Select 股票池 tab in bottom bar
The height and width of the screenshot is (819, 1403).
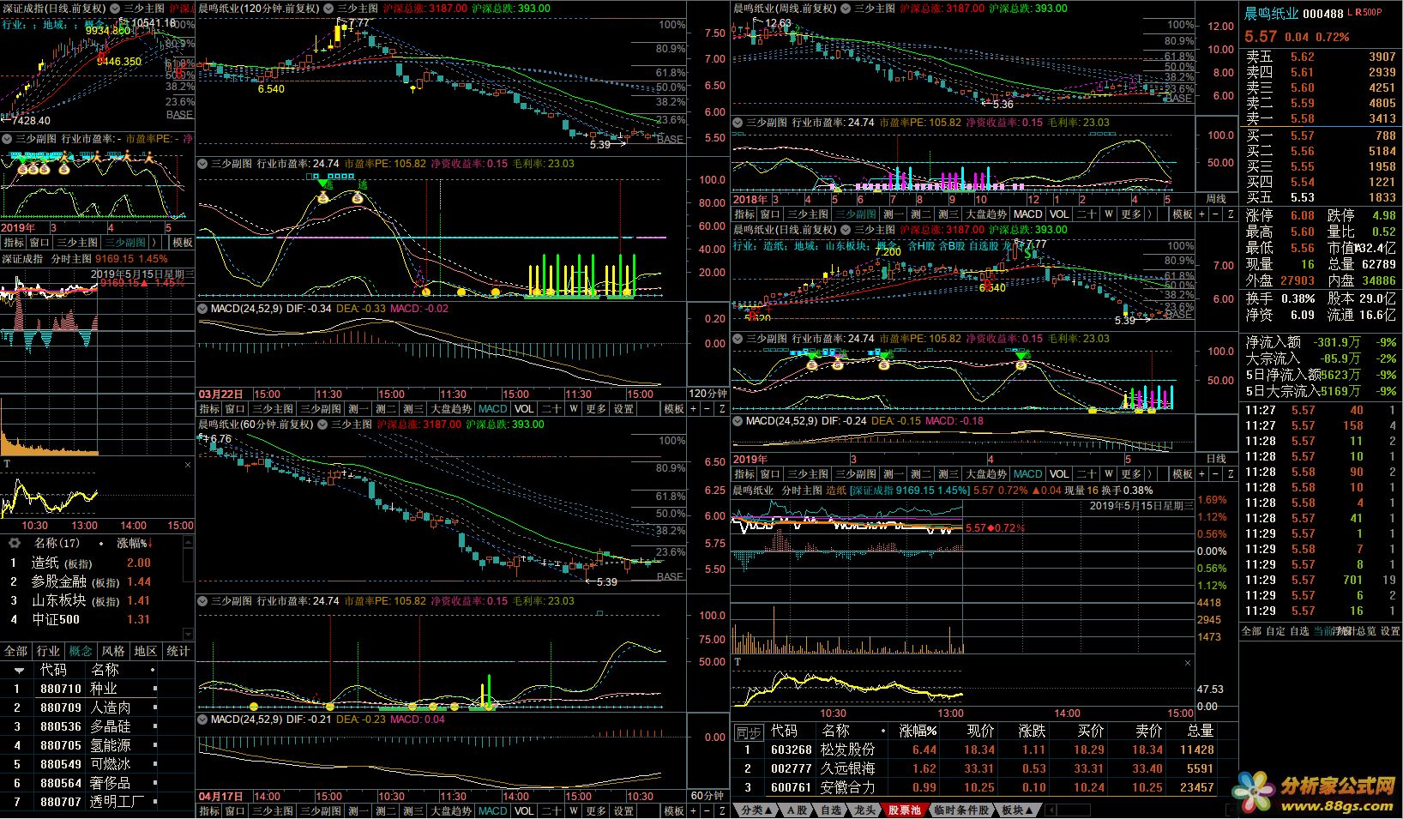[x=904, y=810]
